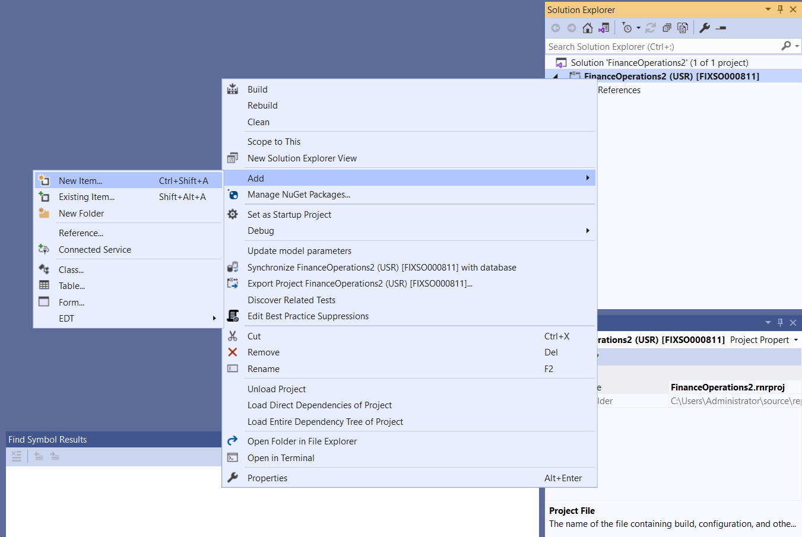Click the Collapse All icon in Solution Explorer

(x=667, y=28)
